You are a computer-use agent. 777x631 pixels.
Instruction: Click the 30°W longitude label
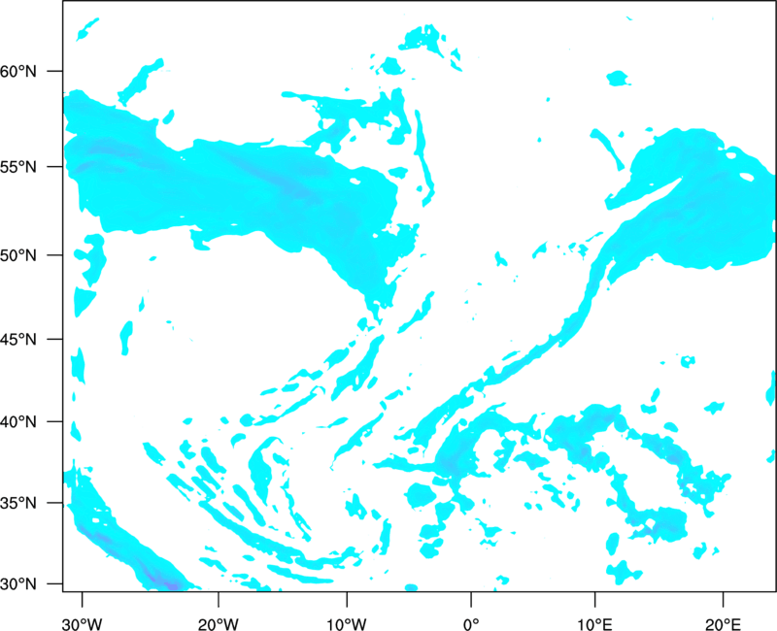82,624
